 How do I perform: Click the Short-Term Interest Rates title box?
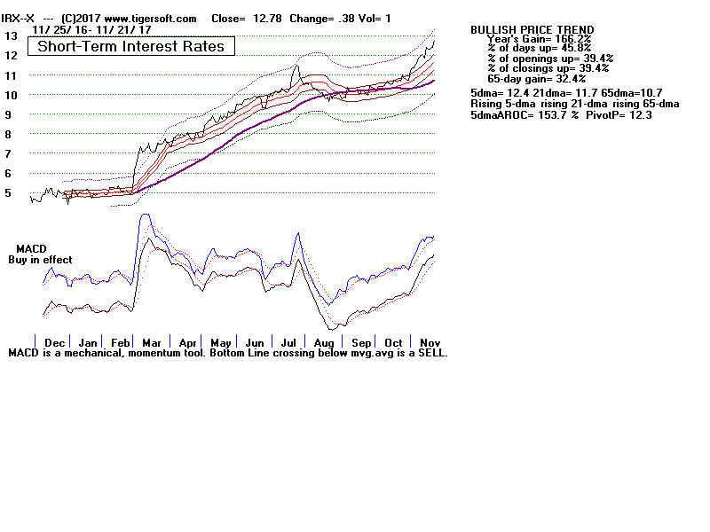131,46
